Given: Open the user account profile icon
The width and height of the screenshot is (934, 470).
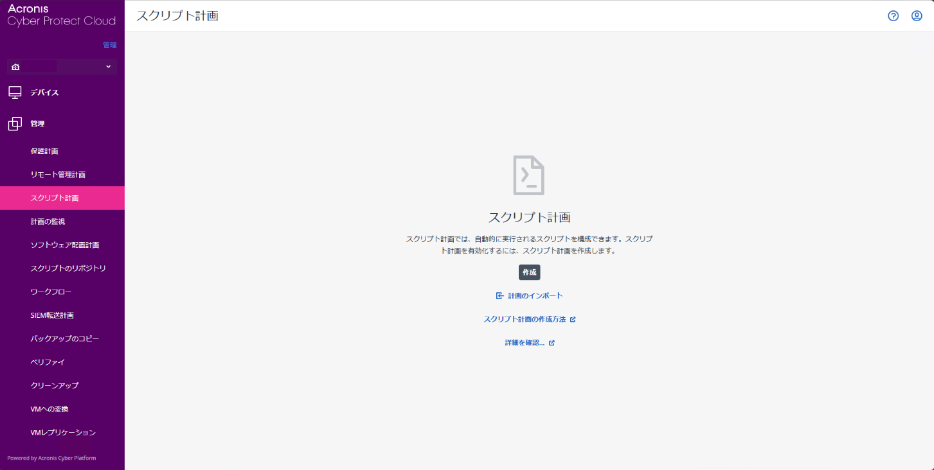Looking at the screenshot, I should point(917,16).
